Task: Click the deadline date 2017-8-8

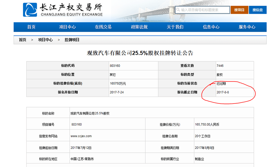Action: click(x=223, y=92)
